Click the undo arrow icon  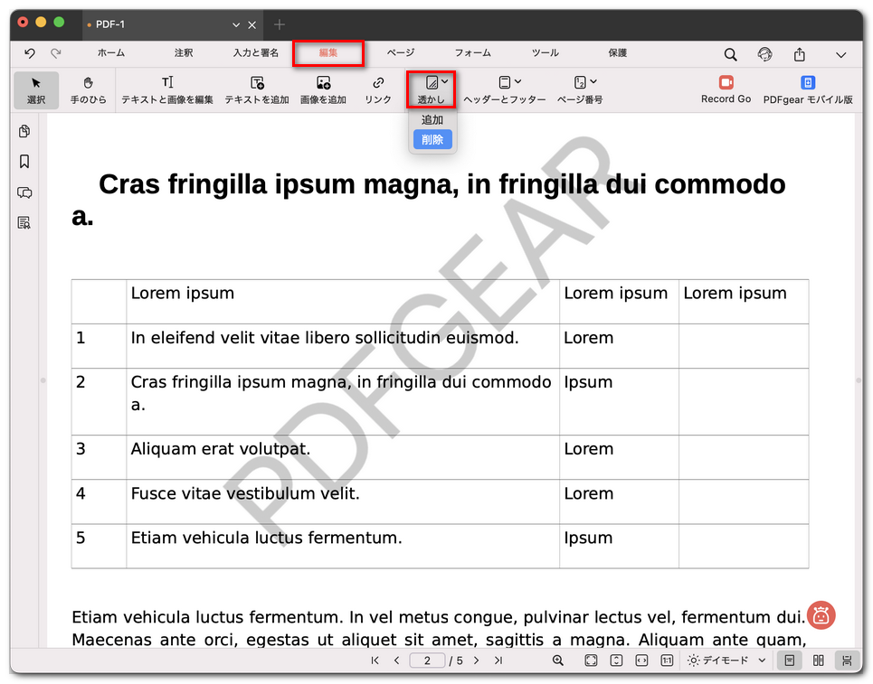30,54
